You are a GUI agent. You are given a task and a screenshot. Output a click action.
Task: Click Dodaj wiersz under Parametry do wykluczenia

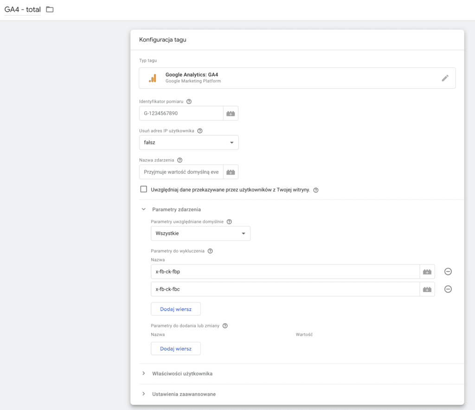pos(176,309)
